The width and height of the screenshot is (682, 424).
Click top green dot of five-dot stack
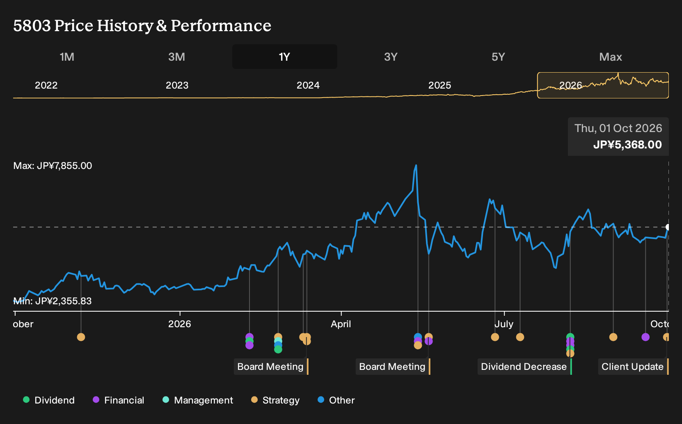pos(570,337)
